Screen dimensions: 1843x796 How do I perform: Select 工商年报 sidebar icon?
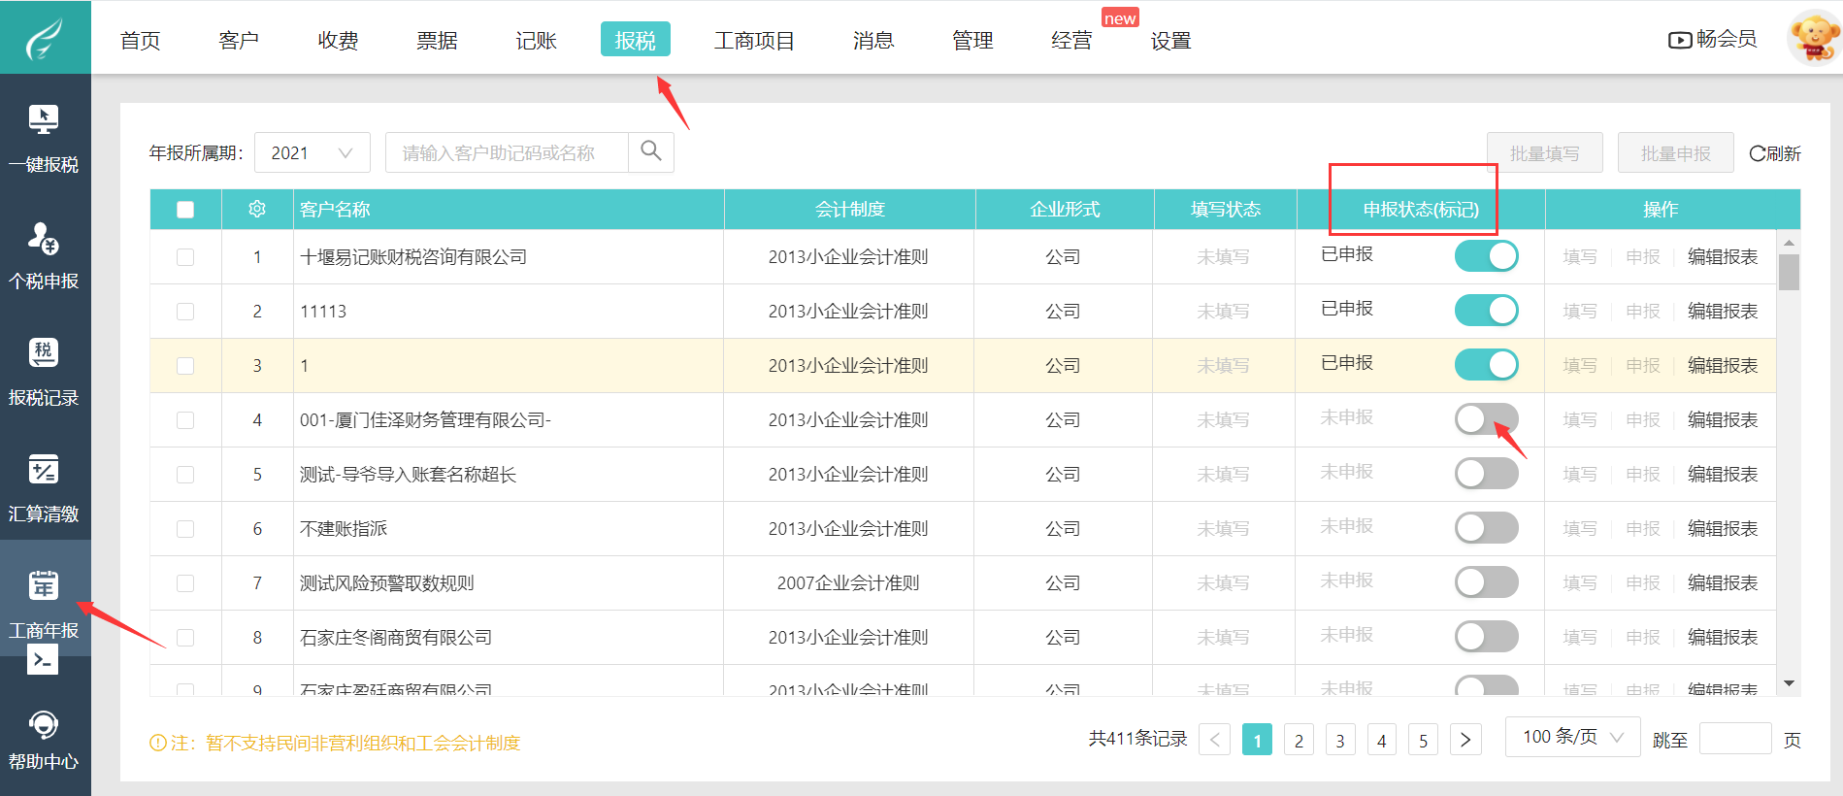(44, 586)
